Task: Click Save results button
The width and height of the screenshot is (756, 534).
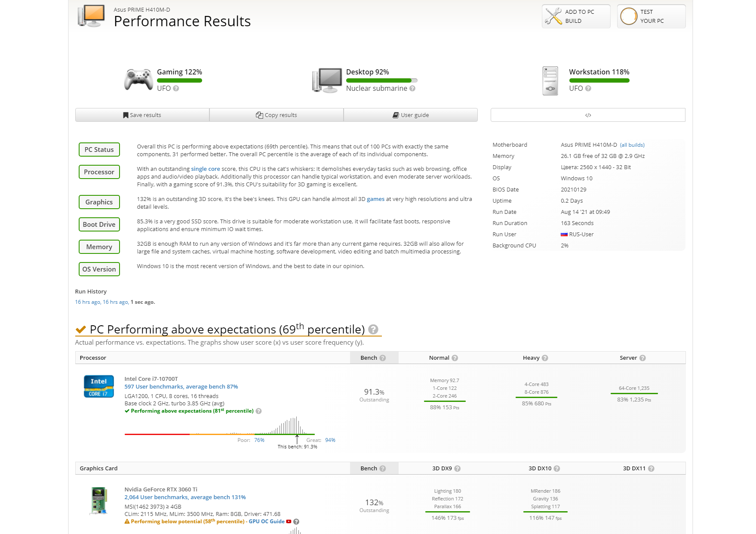Action: pos(142,115)
